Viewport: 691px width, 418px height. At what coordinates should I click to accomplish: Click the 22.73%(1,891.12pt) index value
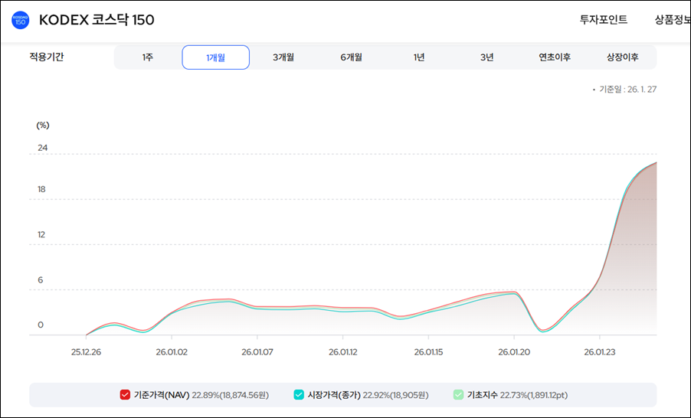point(534,395)
